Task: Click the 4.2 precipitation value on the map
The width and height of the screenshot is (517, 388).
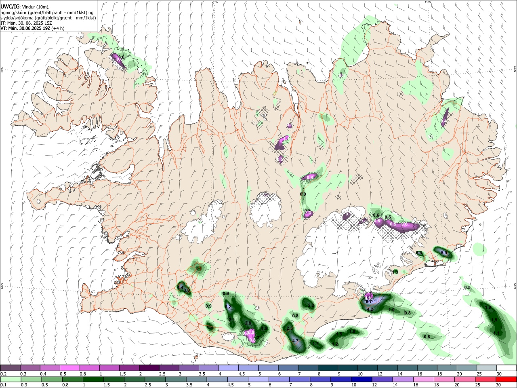Action: point(370,309)
